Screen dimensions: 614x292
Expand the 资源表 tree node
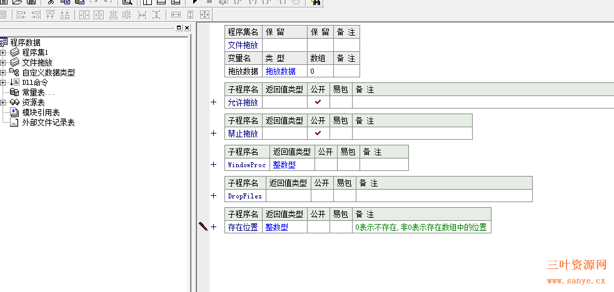click(3, 102)
